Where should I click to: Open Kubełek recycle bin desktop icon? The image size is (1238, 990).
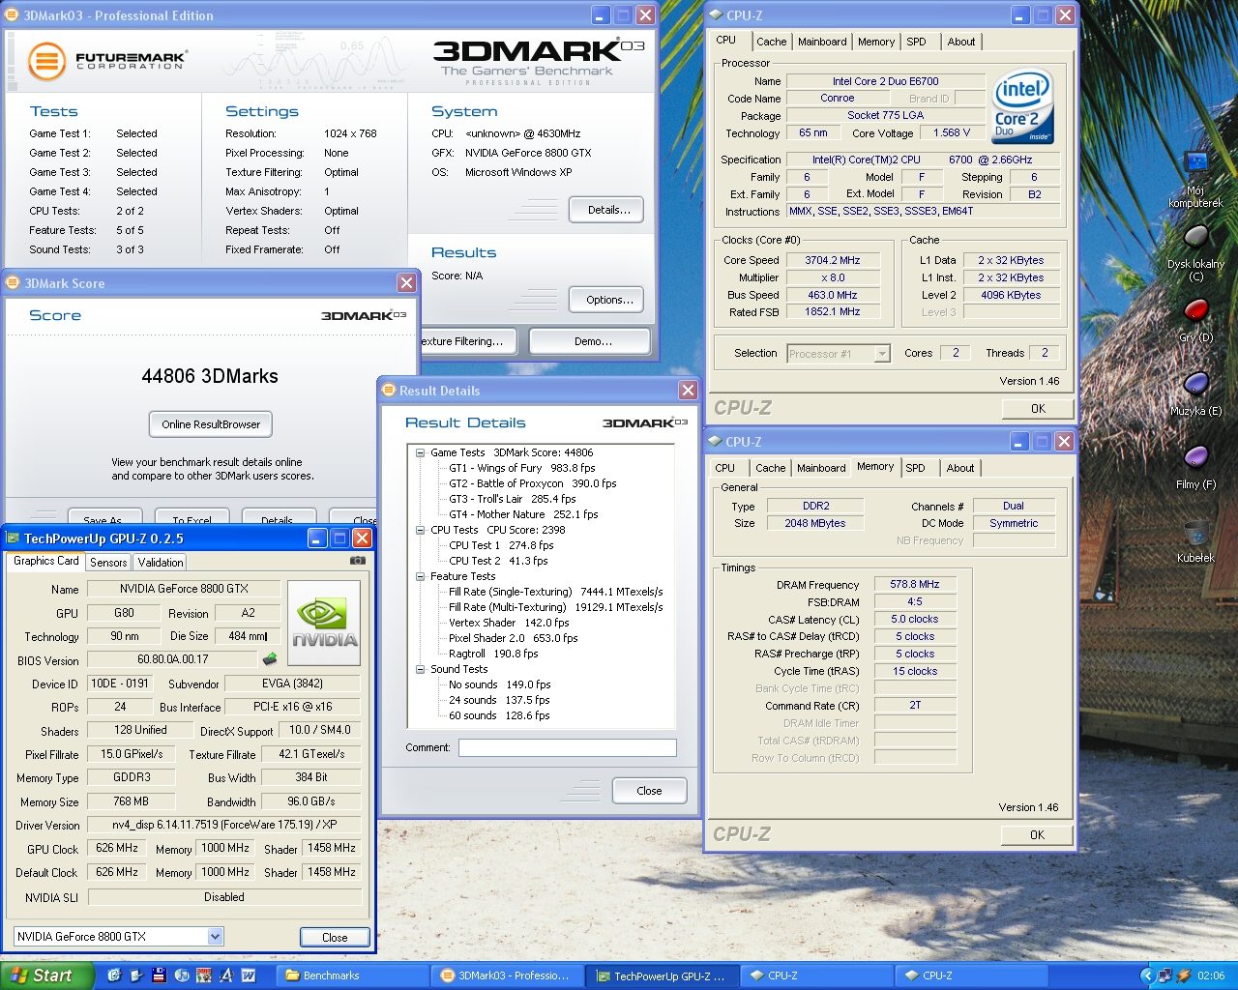(x=1196, y=541)
